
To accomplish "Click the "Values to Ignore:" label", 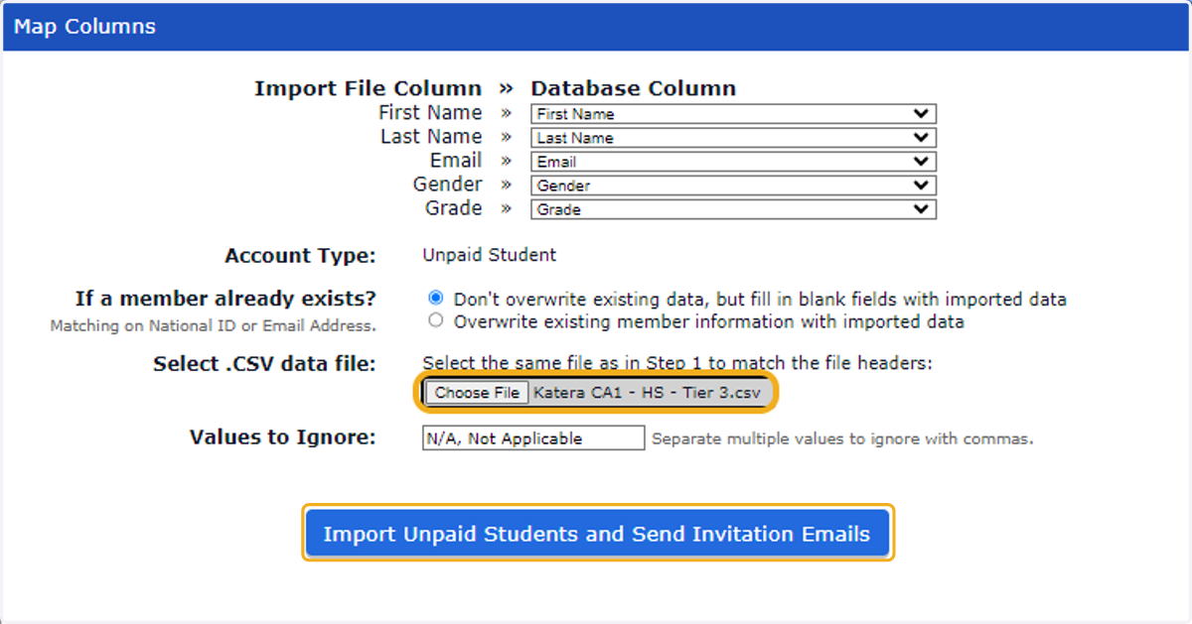I will tap(283, 437).
